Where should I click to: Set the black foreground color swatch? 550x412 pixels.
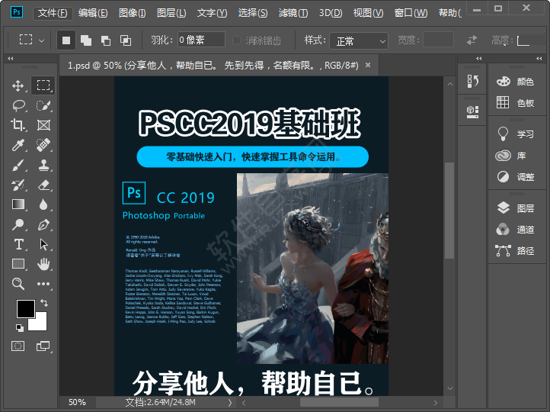pos(26,309)
